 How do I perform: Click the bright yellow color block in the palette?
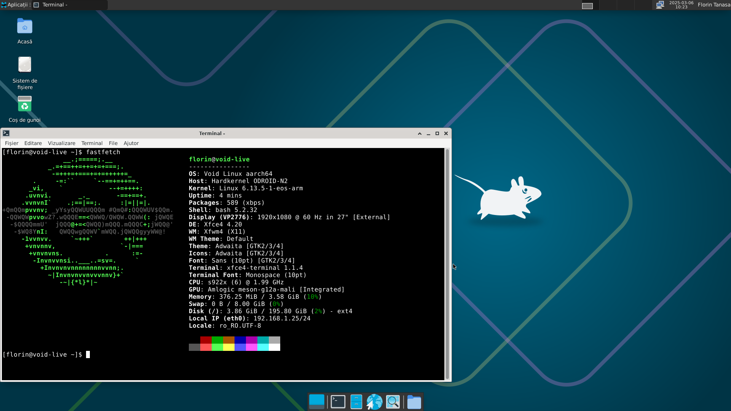229,347
